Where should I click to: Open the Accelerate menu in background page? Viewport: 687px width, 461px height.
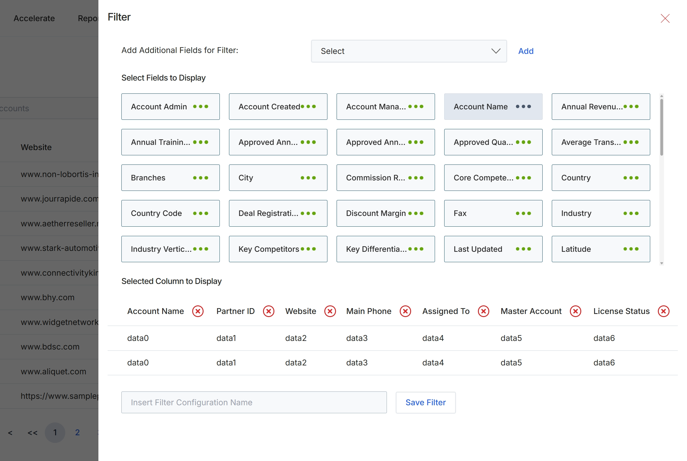point(34,18)
